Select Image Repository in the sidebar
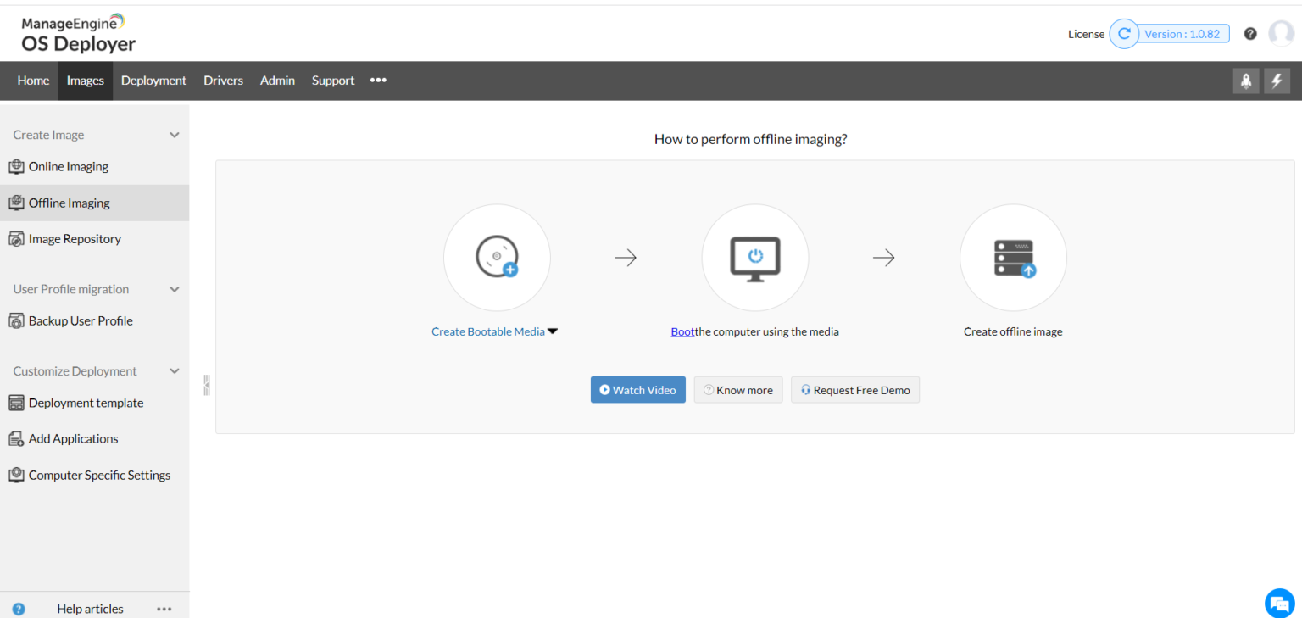Image resolution: width=1302 pixels, height=618 pixels. (x=75, y=239)
